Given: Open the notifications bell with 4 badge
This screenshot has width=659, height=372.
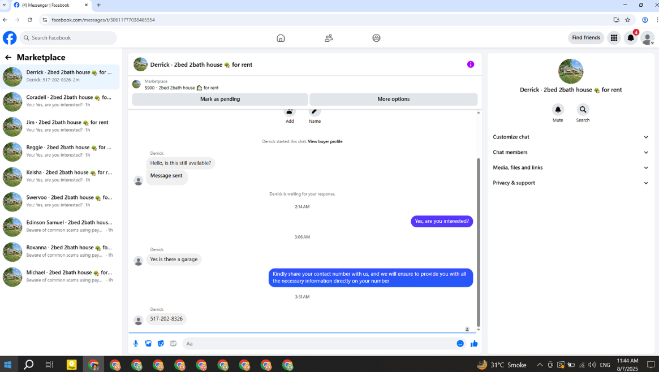Looking at the screenshot, I should pyautogui.click(x=631, y=38).
